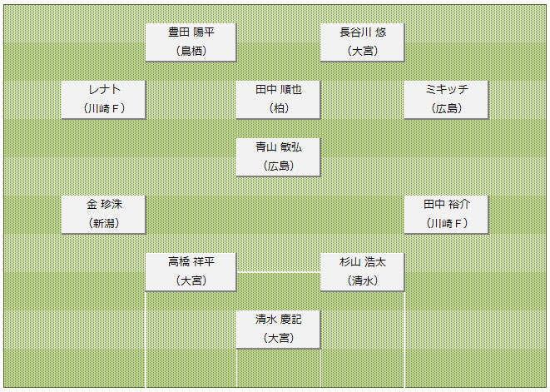Click the (新潟) team label
Viewport: 550px width, 392px height.
[x=104, y=224]
